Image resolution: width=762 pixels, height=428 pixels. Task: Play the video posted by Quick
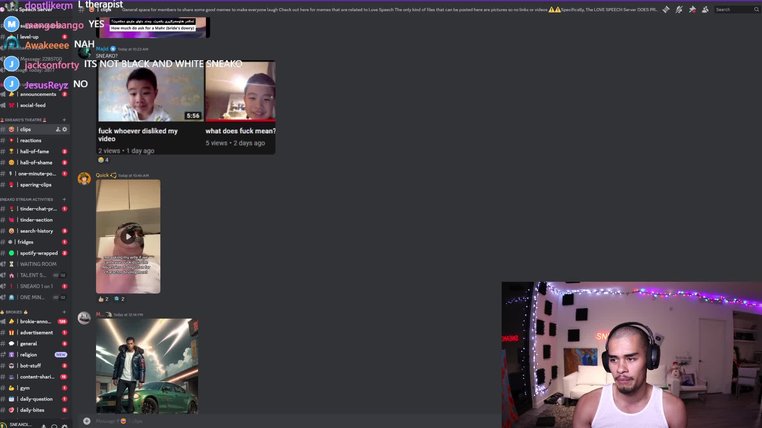click(128, 237)
